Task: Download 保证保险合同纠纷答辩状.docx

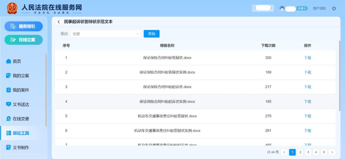Action: pyautogui.click(x=307, y=58)
